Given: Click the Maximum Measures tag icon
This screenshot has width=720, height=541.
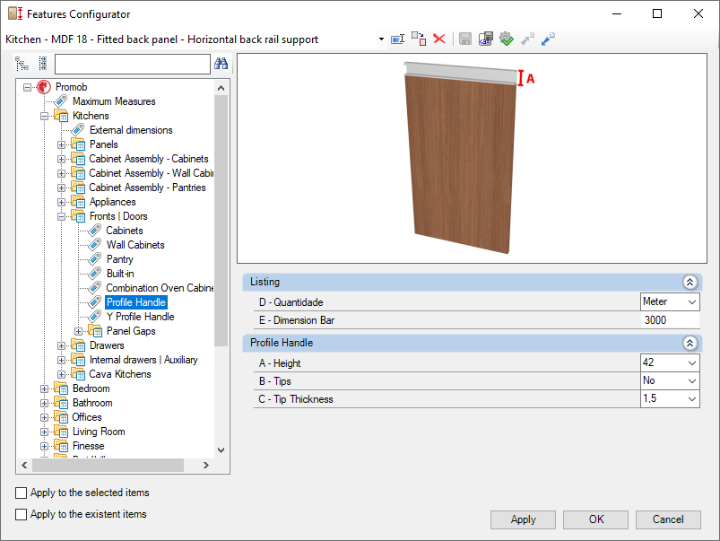Looking at the screenshot, I should [x=61, y=101].
